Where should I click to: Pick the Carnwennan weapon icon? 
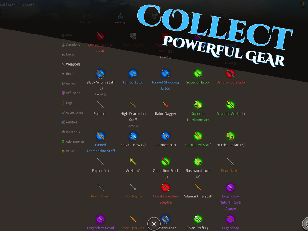165,136
